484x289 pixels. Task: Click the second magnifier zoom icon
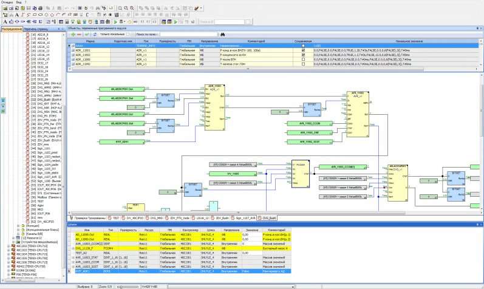[x=126, y=8]
